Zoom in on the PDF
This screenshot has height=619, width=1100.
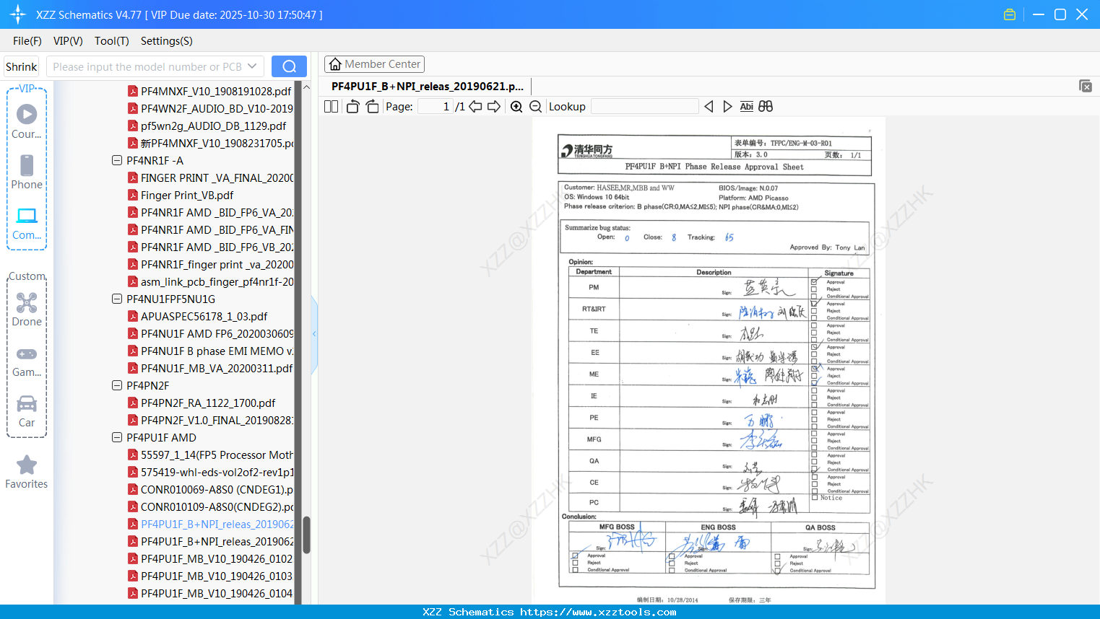[516, 106]
